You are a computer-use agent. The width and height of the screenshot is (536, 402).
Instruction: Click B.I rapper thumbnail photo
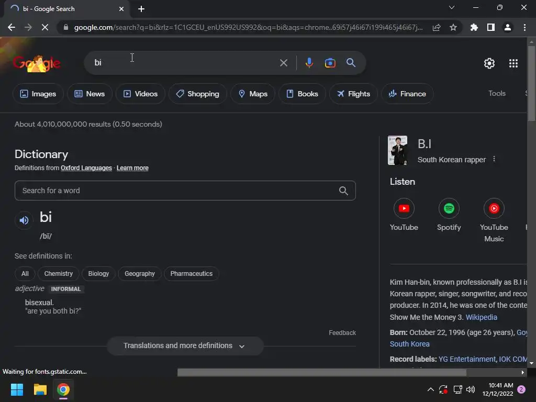click(397, 150)
